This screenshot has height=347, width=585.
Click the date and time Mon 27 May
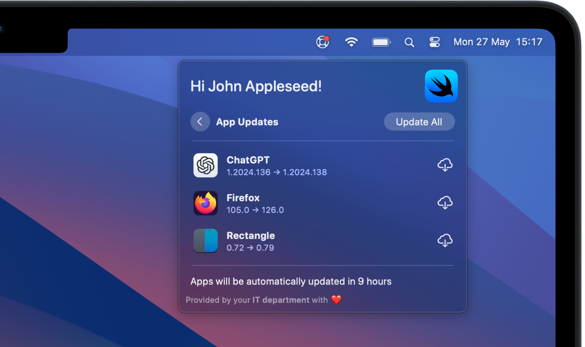(498, 42)
